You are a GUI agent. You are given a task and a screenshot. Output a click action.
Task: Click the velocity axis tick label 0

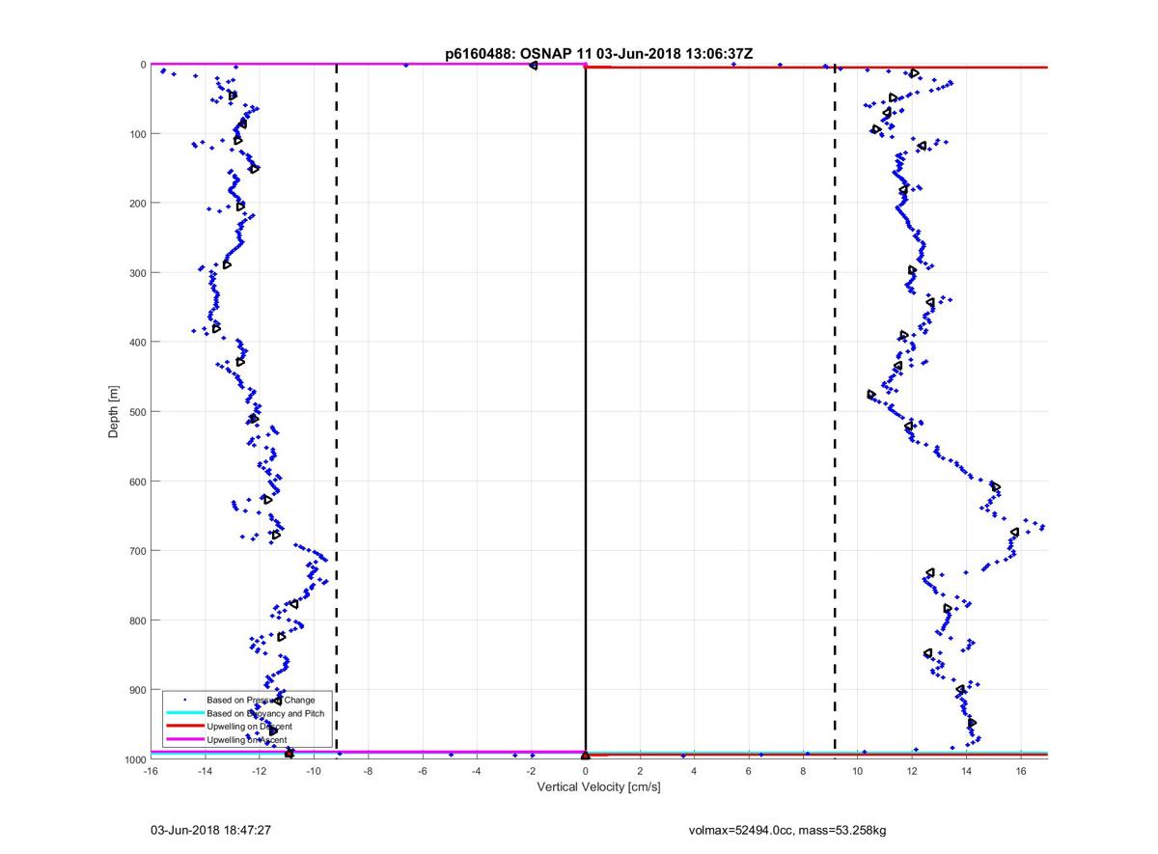[x=586, y=772]
